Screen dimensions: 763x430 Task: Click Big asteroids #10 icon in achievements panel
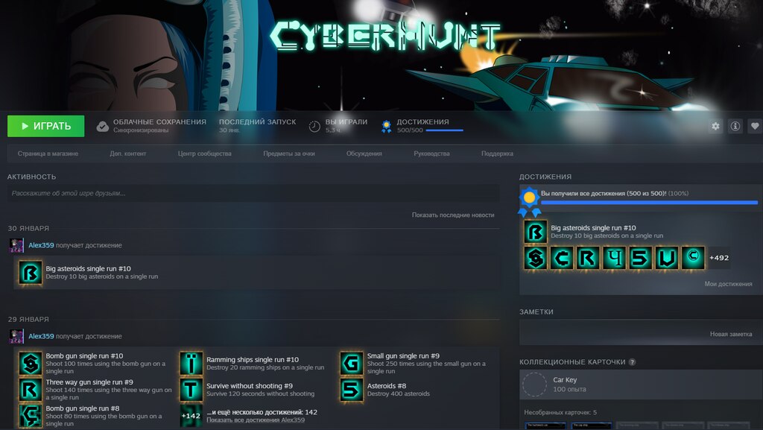(535, 232)
